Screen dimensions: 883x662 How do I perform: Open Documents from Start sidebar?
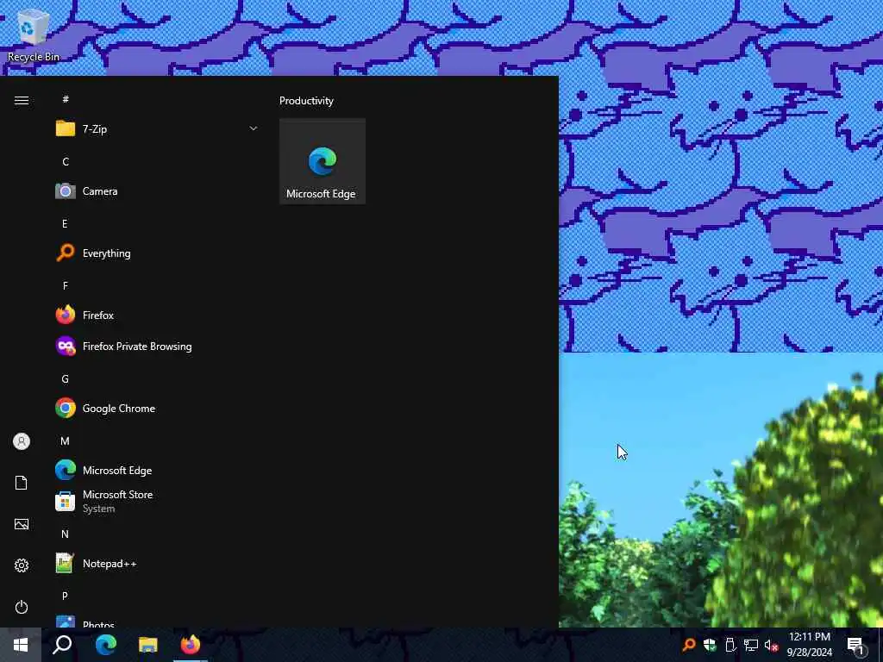tap(22, 483)
